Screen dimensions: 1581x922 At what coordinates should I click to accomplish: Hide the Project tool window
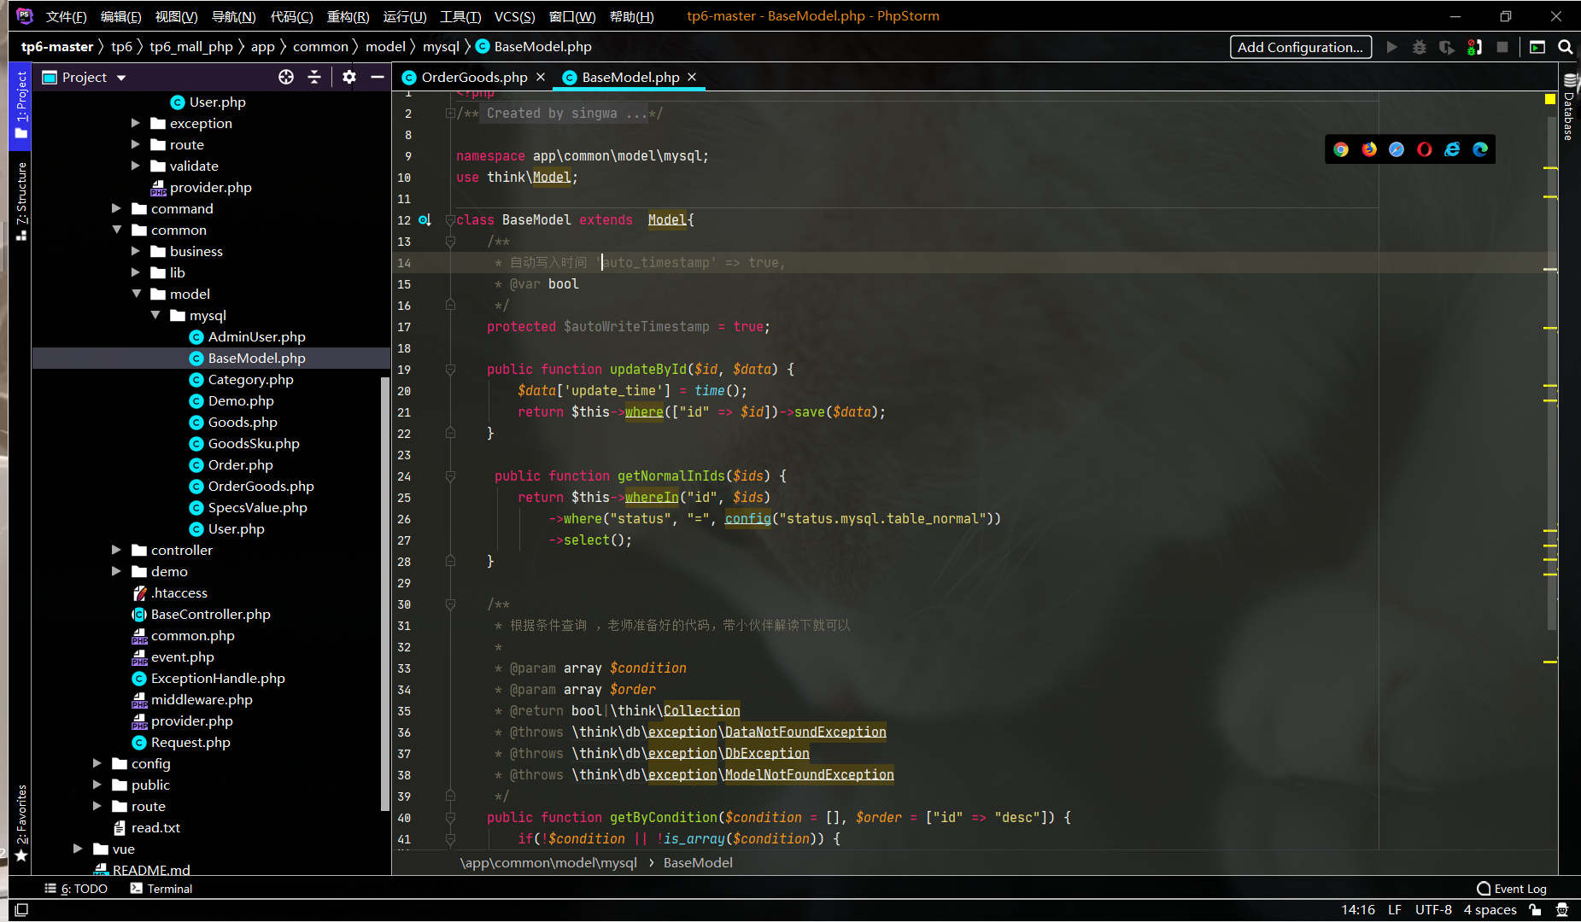click(x=377, y=77)
